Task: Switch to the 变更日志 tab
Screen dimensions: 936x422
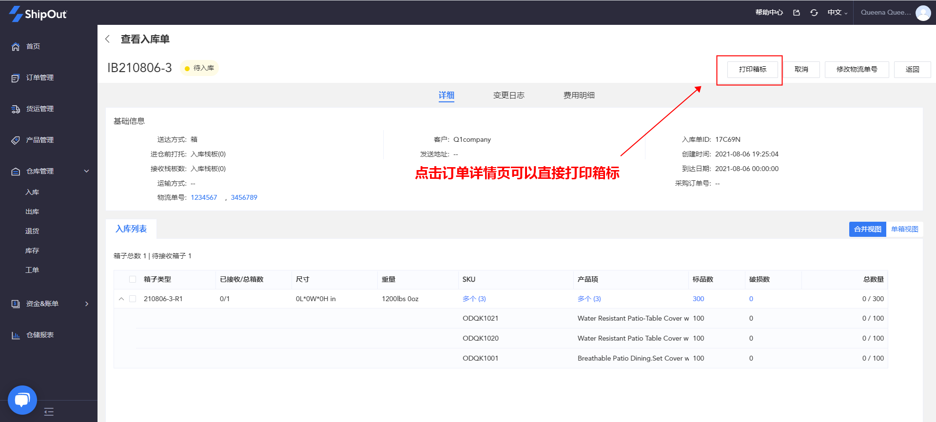Action: (509, 96)
